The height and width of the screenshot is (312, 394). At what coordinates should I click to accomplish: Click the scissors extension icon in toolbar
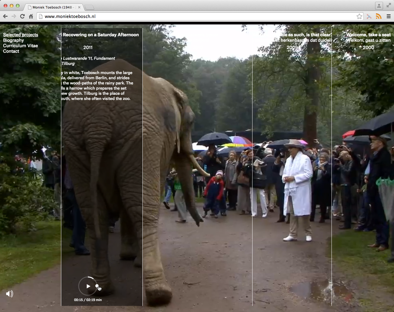pos(369,16)
